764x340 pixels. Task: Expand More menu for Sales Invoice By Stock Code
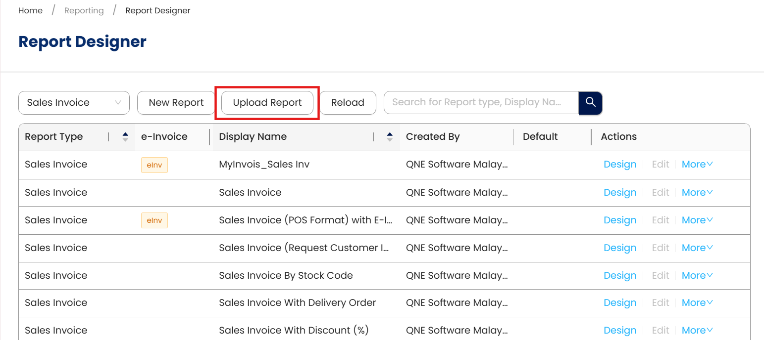697,276
